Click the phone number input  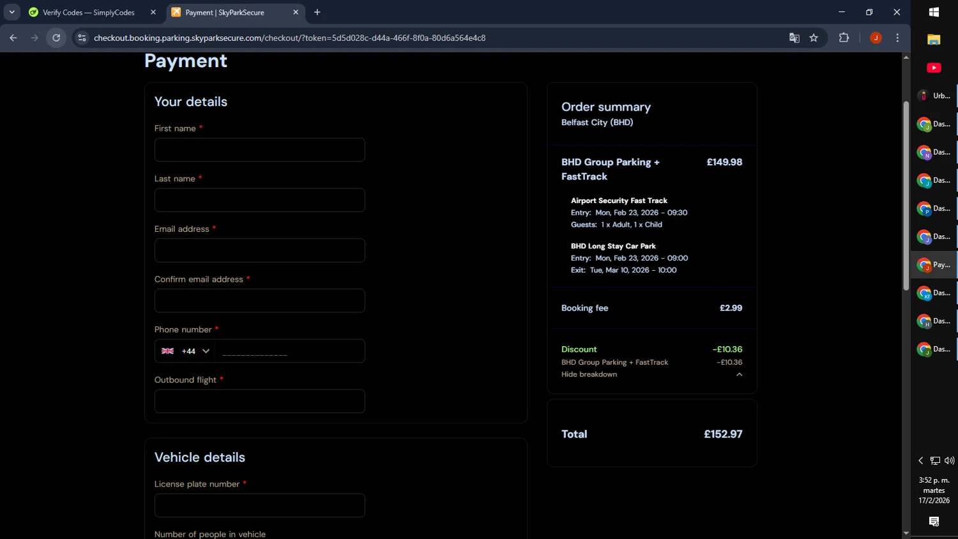[290, 351]
